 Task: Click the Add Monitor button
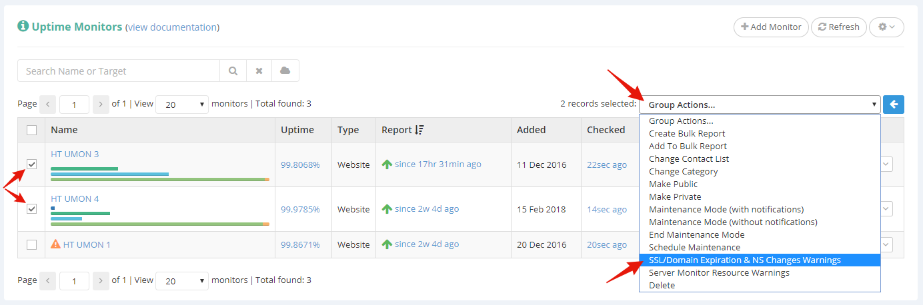[771, 27]
